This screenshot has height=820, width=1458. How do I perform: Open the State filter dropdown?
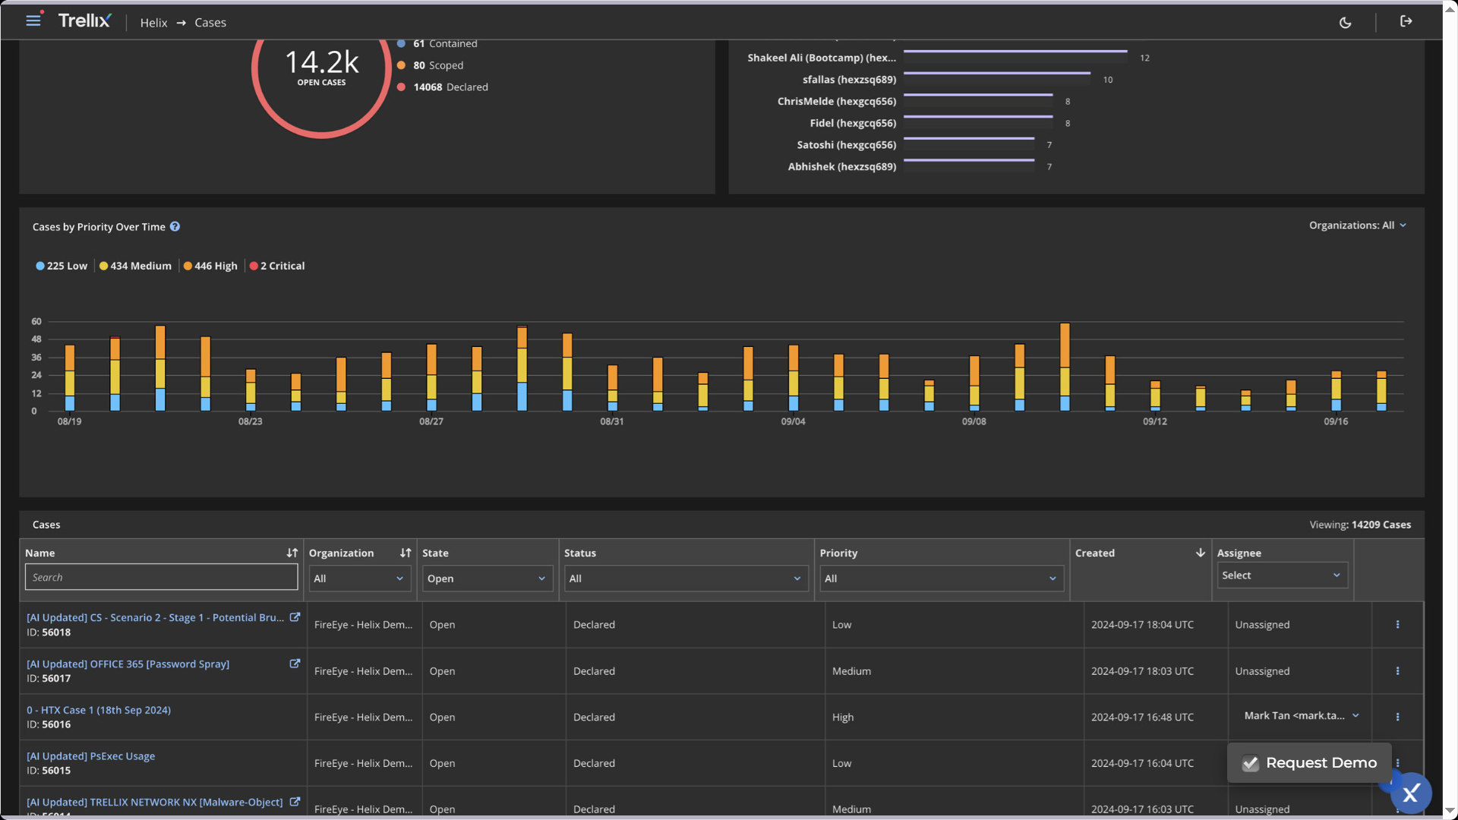tap(486, 579)
